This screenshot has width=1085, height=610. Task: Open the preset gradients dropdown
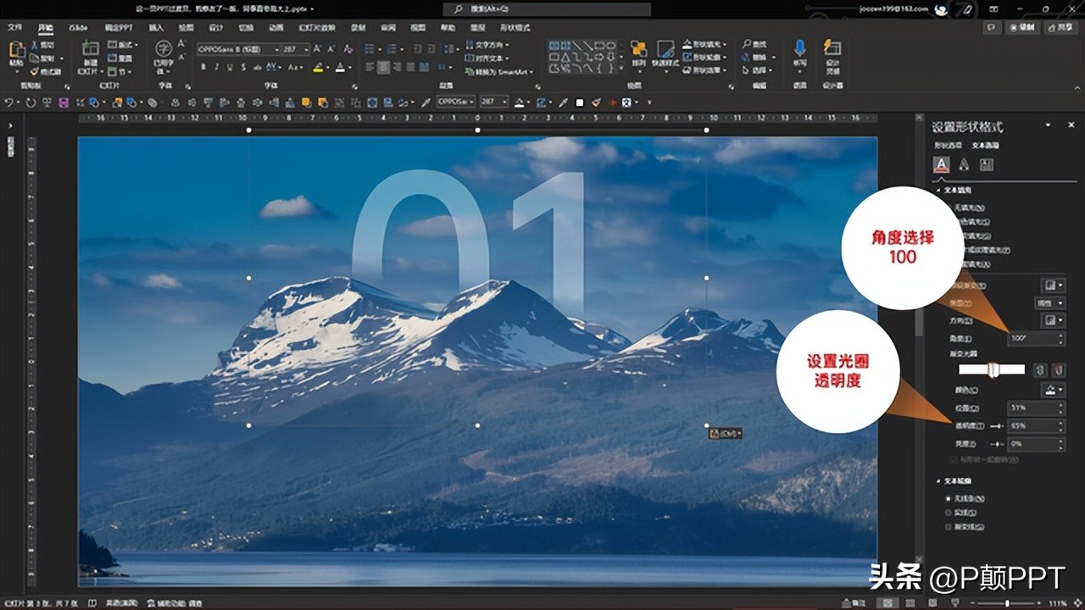(1054, 286)
